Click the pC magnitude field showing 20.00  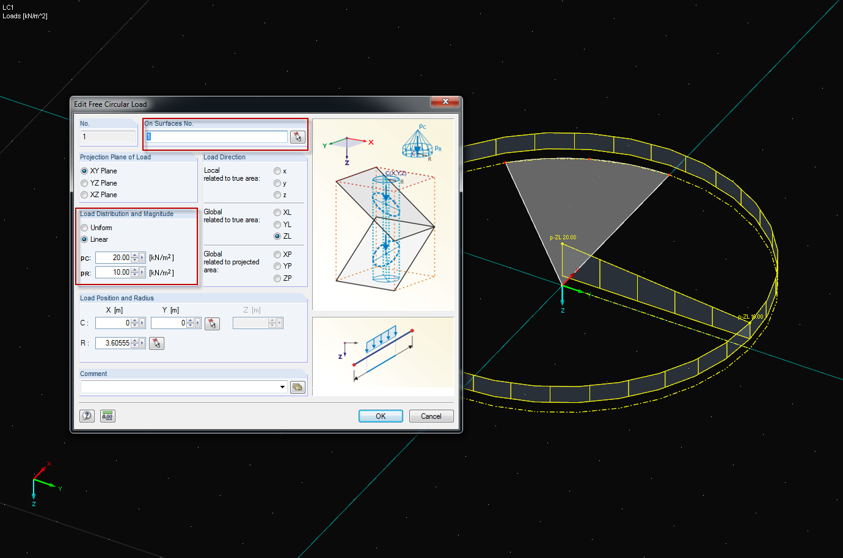point(114,258)
